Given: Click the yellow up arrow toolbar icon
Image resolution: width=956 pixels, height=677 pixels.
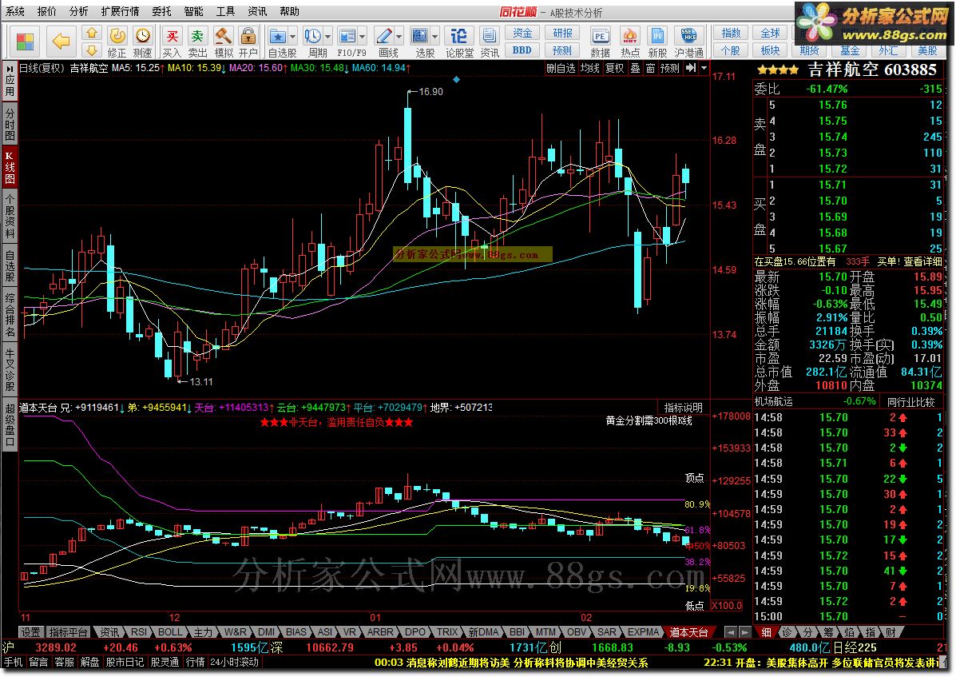Looking at the screenshot, I should point(92,33).
